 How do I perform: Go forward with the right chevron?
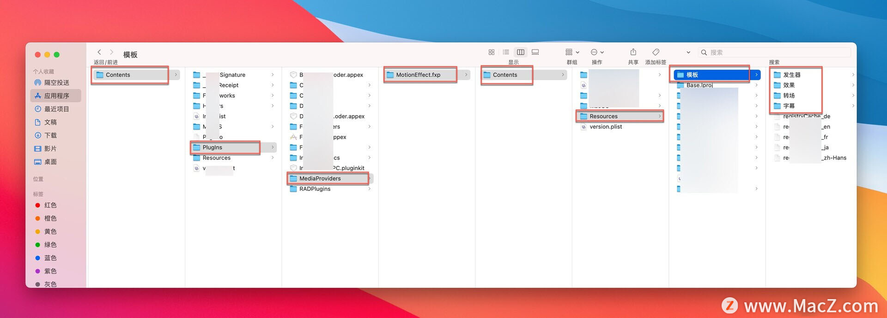[x=111, y=52]
